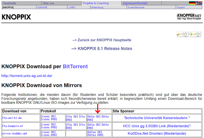The image size is (204, 138).
Task: Open [ftp CD] for ftp.uni-kl.de
Action: 72,117
